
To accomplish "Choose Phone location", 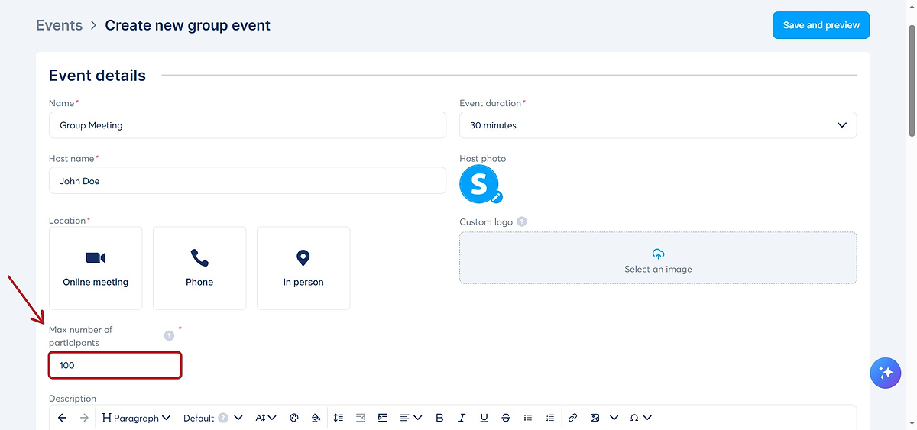I will click(199, 268).
